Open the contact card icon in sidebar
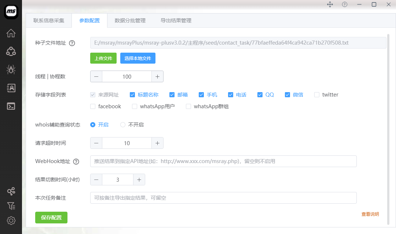396x234 pixels. click(11, 88)
